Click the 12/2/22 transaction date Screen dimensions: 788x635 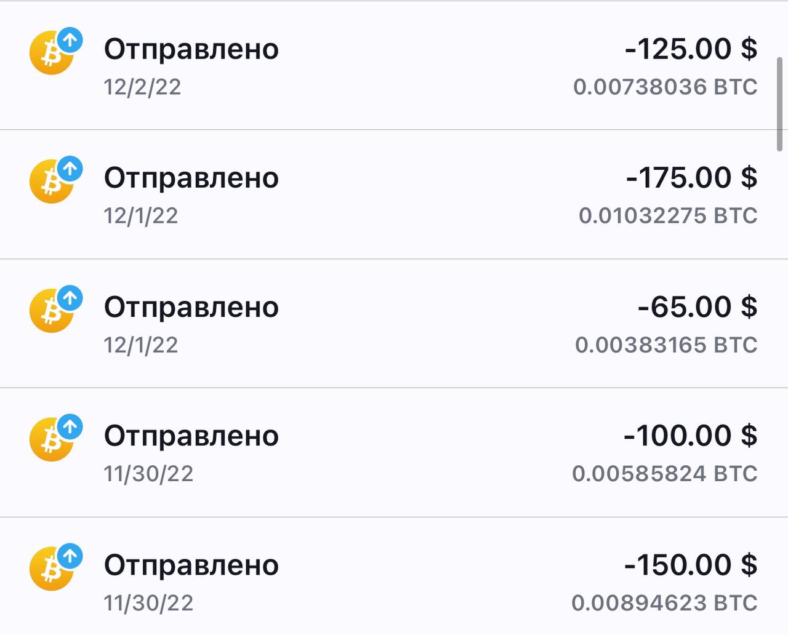pos(142,87)
